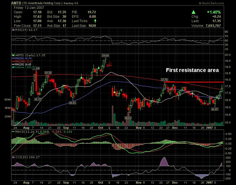Click the Bid Size value 30
The height and width of the screenshot is (185, 236).
64,17
